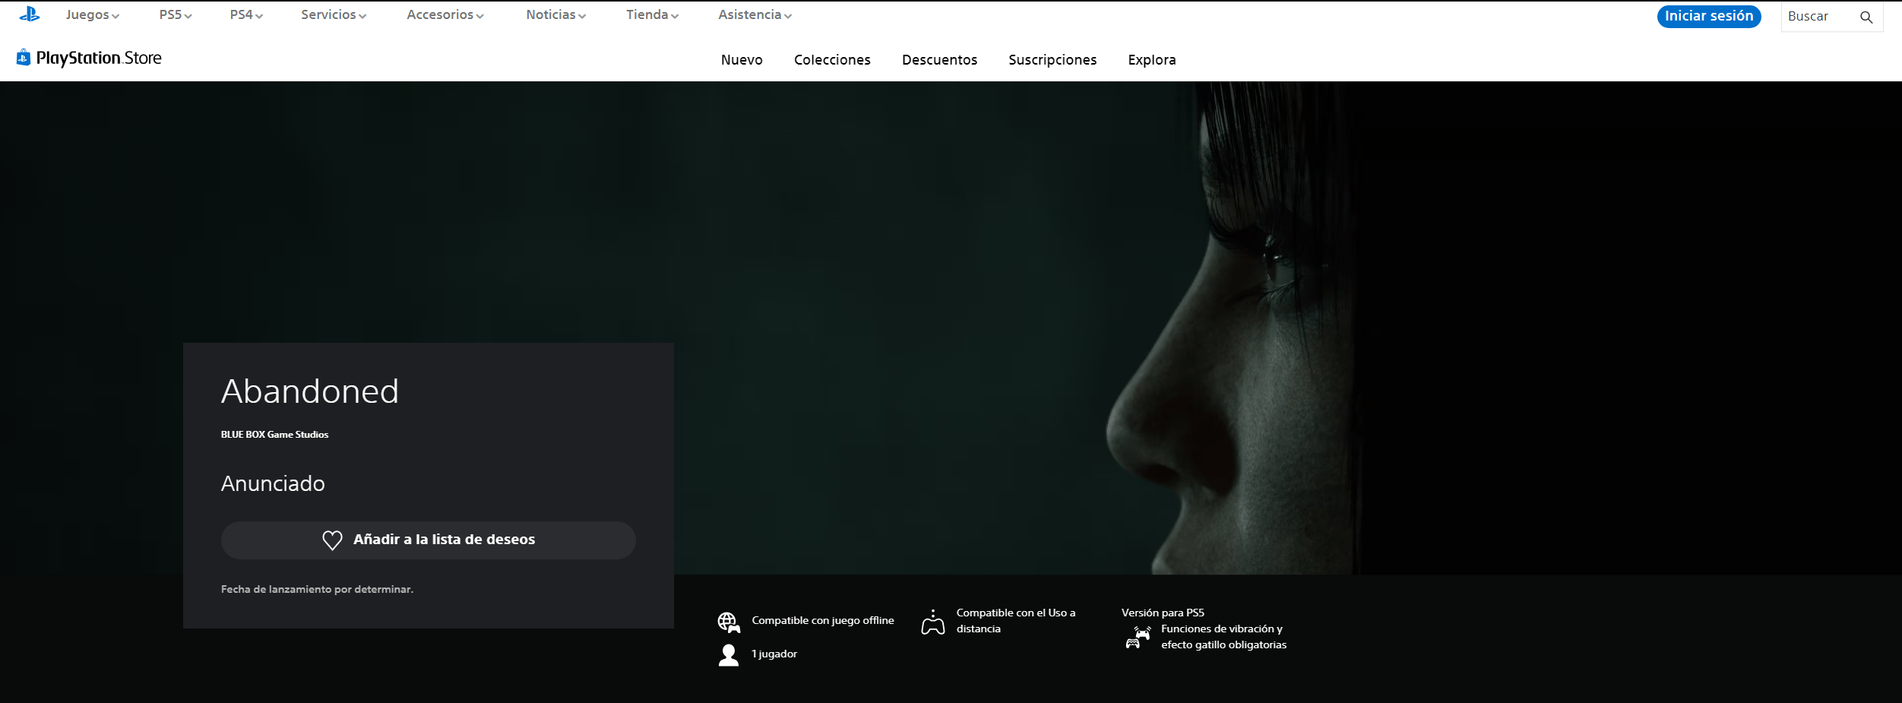Open the Descuentos store tab

pos(939,60)
